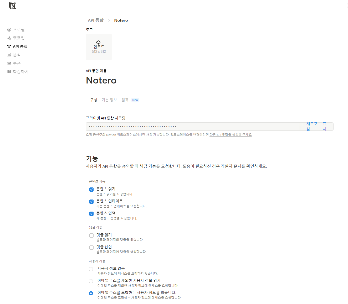This screenshot has height=304, width=348.
Task: Click the 쿠폰 coupon icon in sidebar
Action: click(9, 63)
